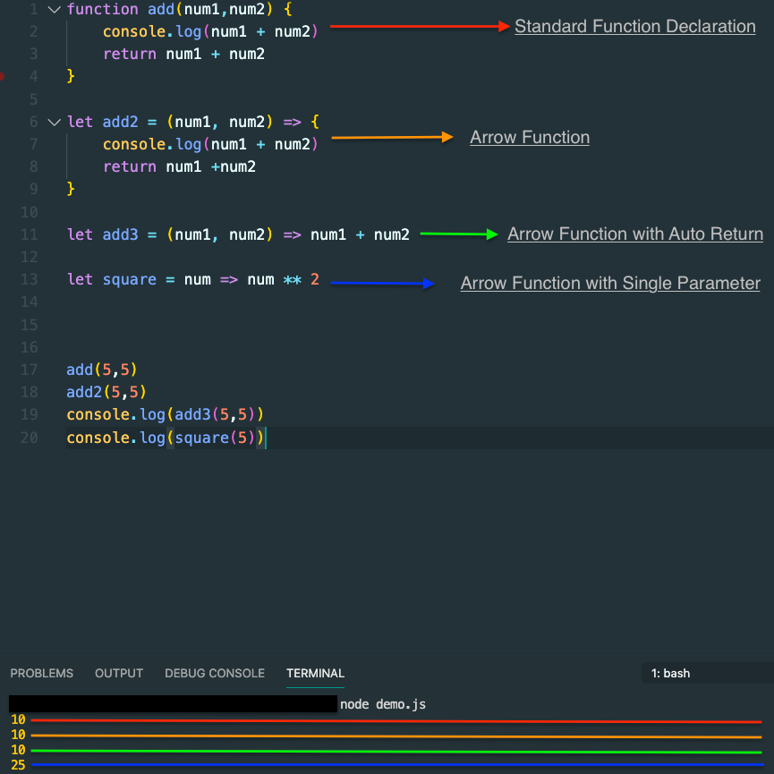Click the '**' operator on line 13
The height and width of the screenshot is (774, 774).
point(293,280)
